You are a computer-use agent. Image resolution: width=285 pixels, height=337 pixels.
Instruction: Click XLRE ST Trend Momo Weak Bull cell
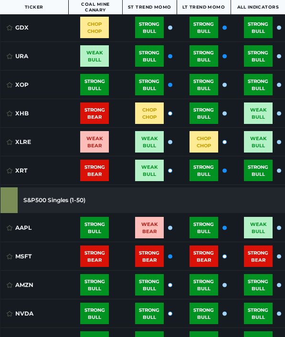[149, 142]
